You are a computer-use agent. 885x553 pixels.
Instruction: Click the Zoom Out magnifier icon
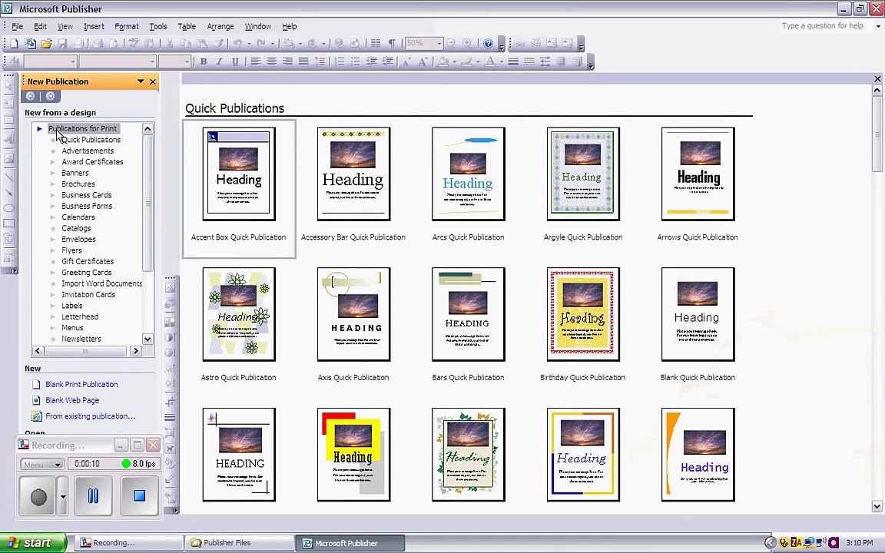click(451, 44)
